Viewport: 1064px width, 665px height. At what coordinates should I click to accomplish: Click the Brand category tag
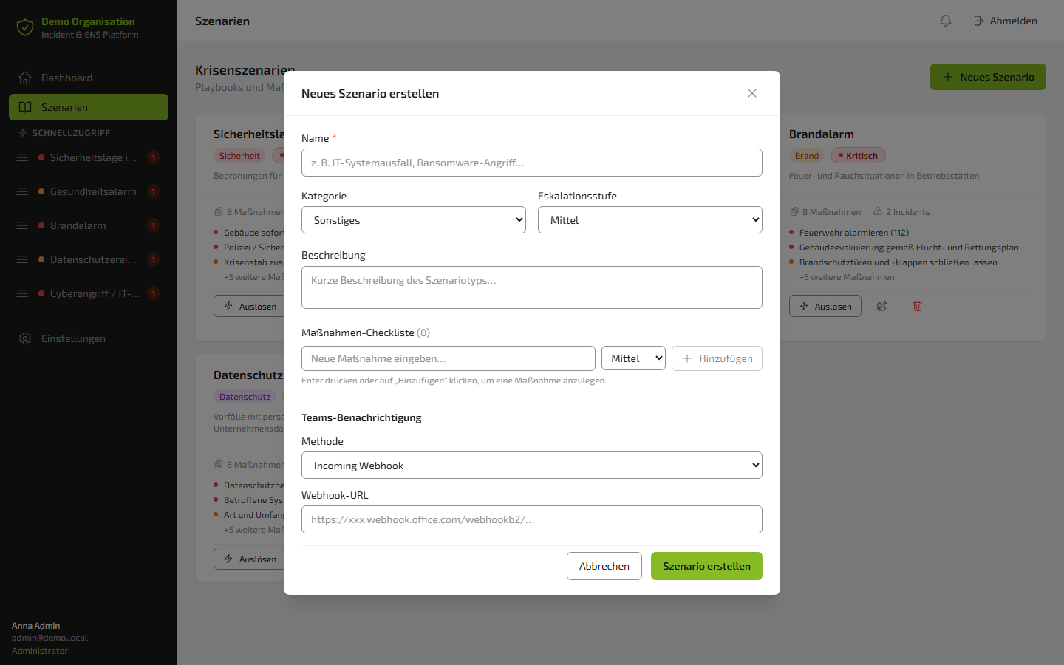807,156
